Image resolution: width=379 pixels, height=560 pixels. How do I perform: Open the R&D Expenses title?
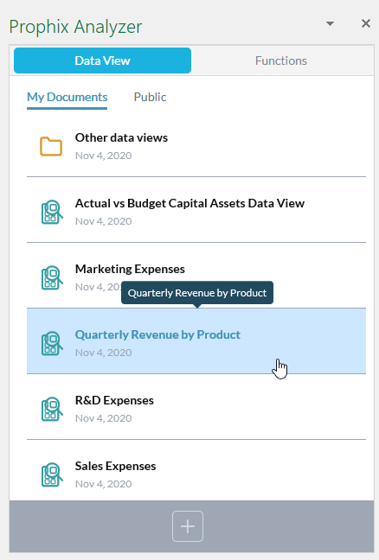pyautogui.click(x=114, y=400)
